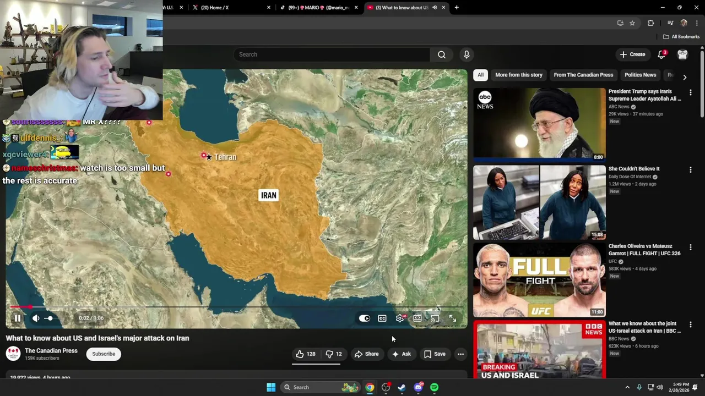Screen dimensions: 705x396
Task: Open Discord from taskbar
Action: [418, 387]
